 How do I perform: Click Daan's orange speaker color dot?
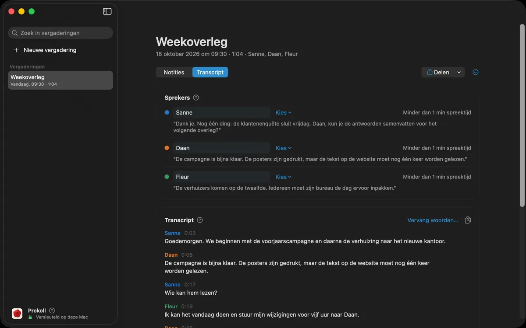coord(167,148)
